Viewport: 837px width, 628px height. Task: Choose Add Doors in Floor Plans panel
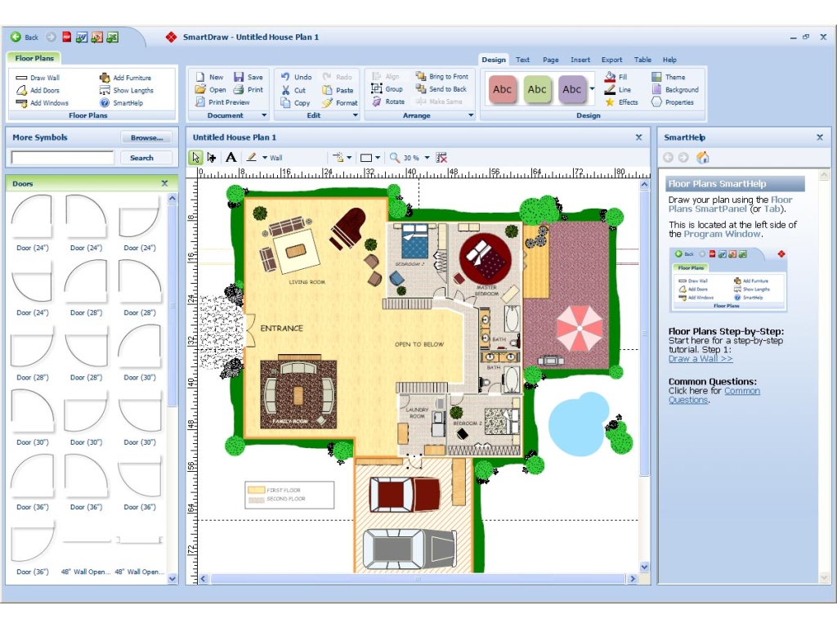pos(38,90)
